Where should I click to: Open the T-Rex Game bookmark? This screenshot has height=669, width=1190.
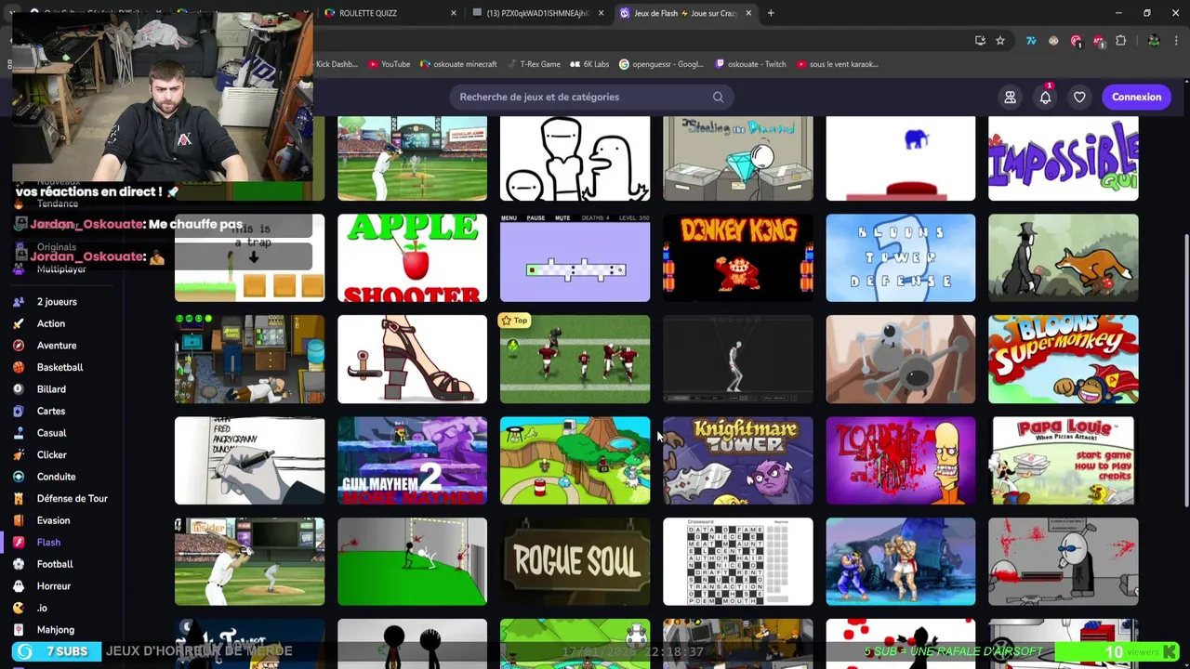click(x=534, y=64)
